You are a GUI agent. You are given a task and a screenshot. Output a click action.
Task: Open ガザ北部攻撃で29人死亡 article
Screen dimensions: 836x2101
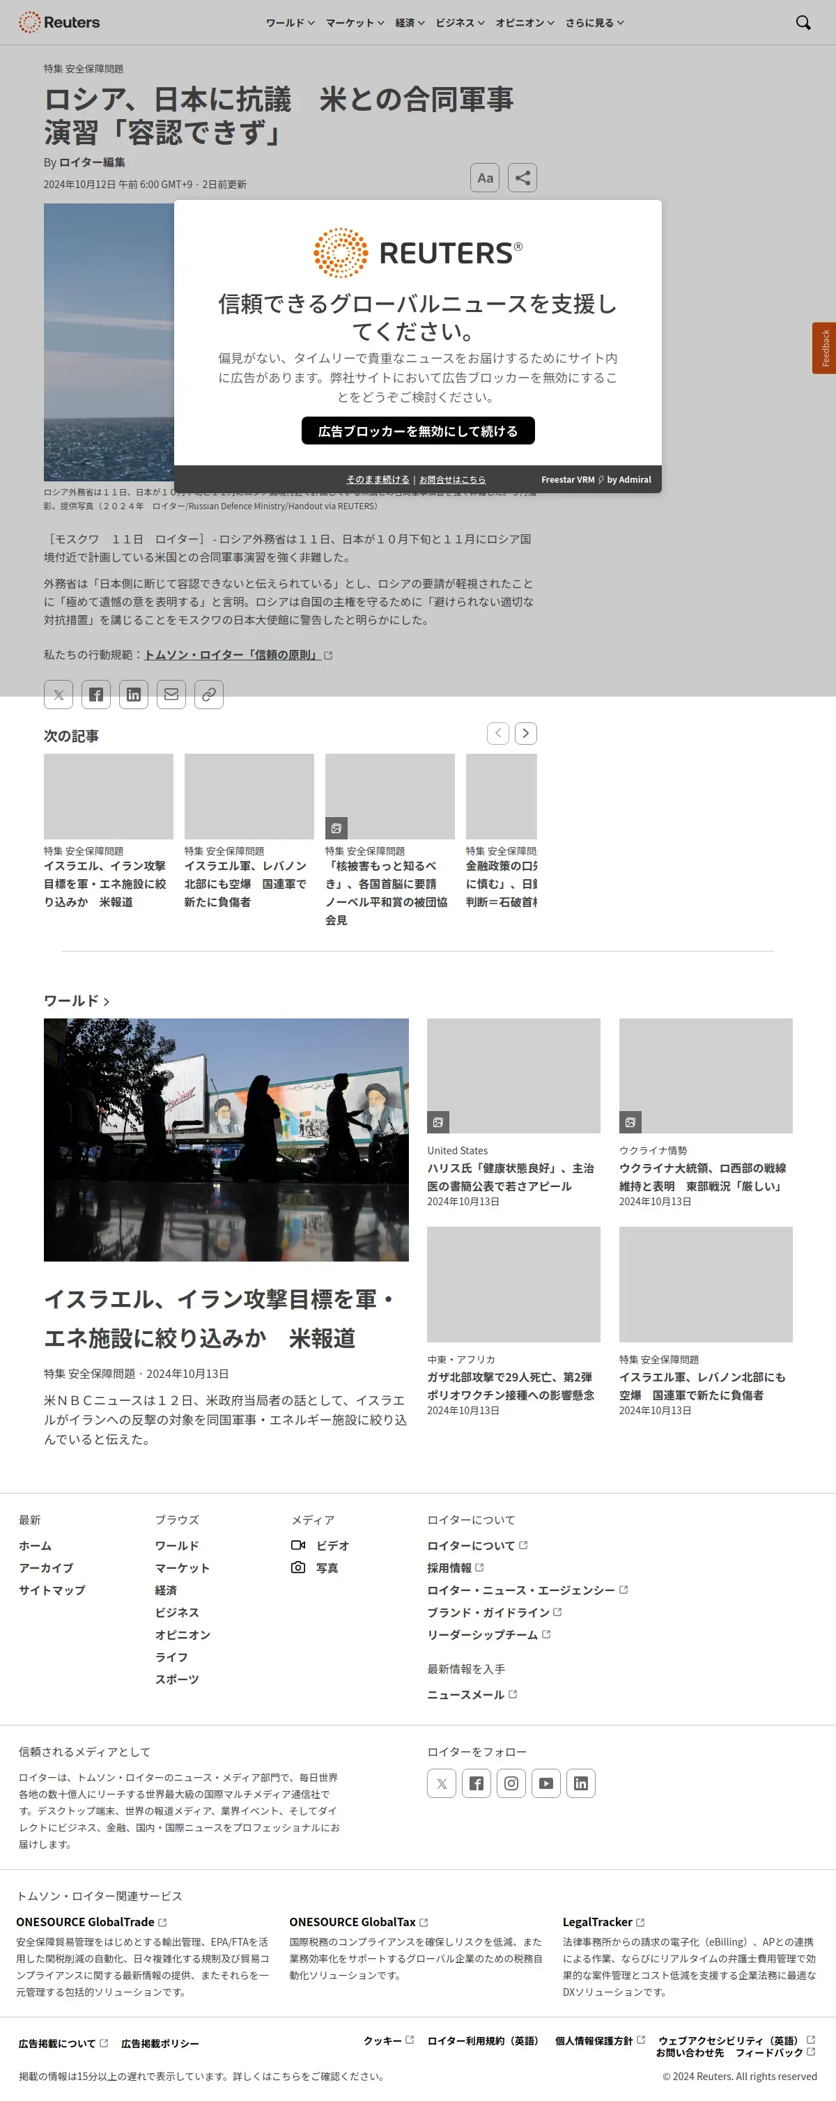pyautogui.click(x=511, y=1386)
